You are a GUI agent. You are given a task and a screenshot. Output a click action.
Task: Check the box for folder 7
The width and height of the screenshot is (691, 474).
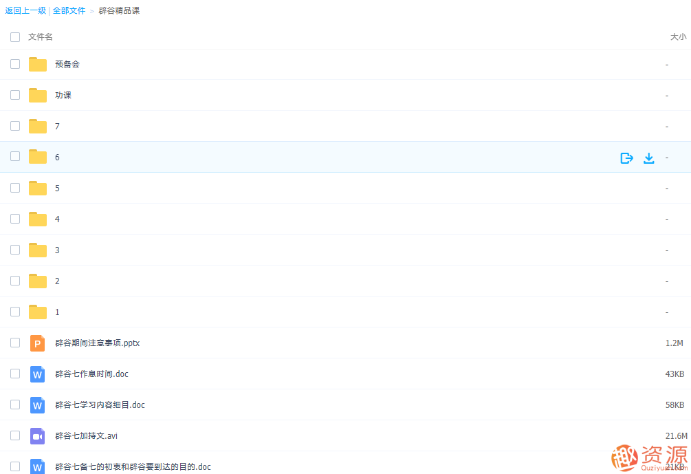(15, 126)
